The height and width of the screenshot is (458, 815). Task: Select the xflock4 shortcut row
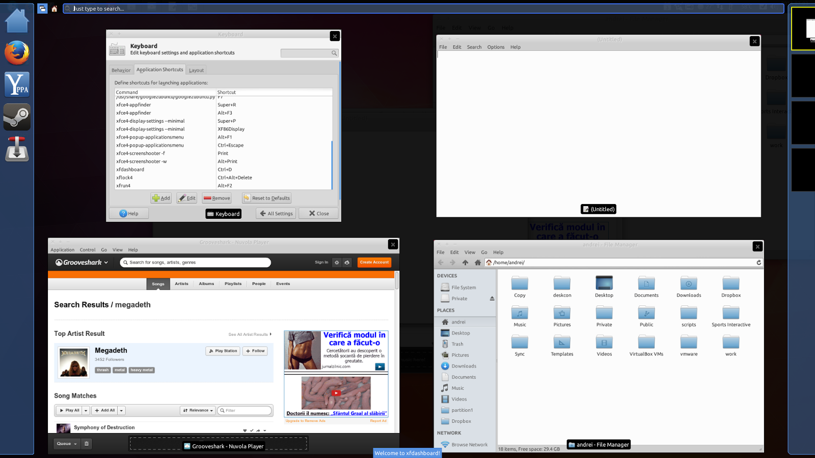pyautogui.click(x=224, y=178)
